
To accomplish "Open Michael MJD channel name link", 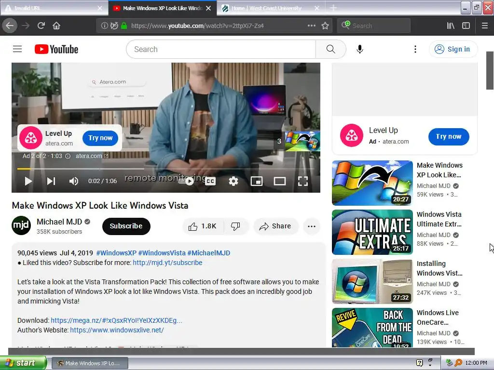I will point(59,222).
